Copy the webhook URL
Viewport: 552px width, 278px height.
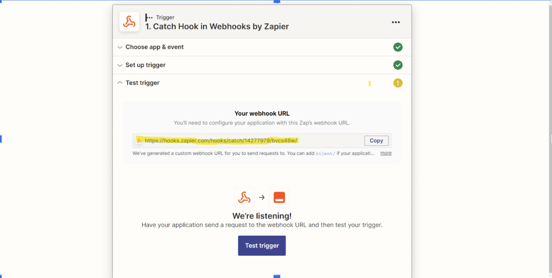point(376,140)
